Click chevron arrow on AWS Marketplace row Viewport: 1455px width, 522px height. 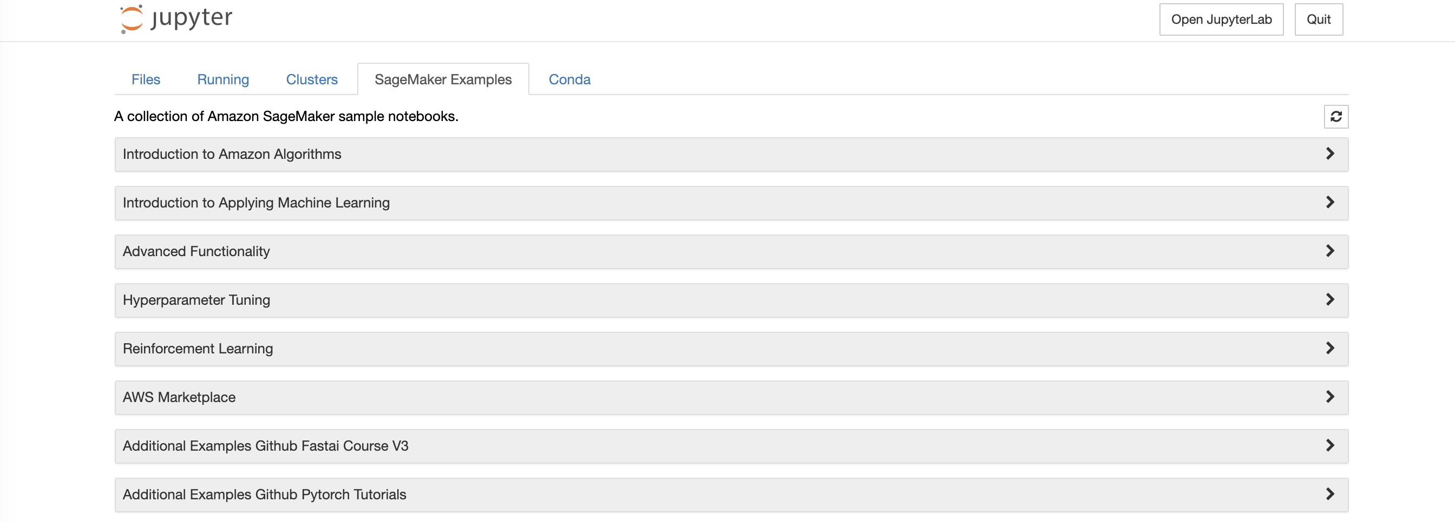click(1329, 397)
